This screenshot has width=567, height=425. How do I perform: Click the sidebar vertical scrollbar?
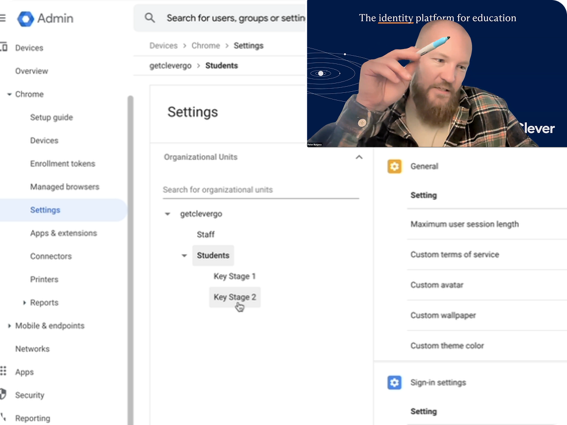tap(130, 260)
